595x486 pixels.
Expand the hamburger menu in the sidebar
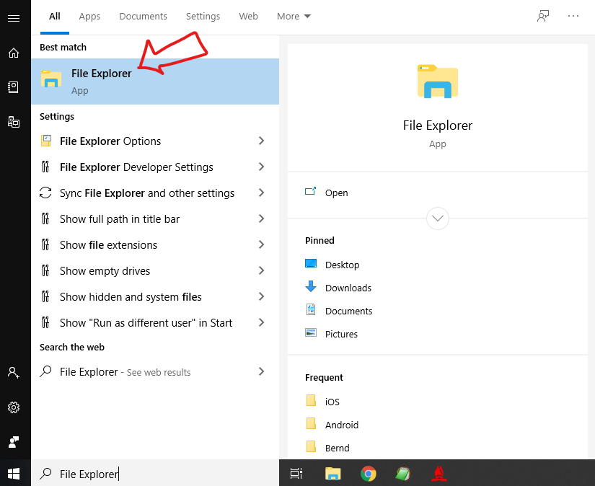pos(14,18)
